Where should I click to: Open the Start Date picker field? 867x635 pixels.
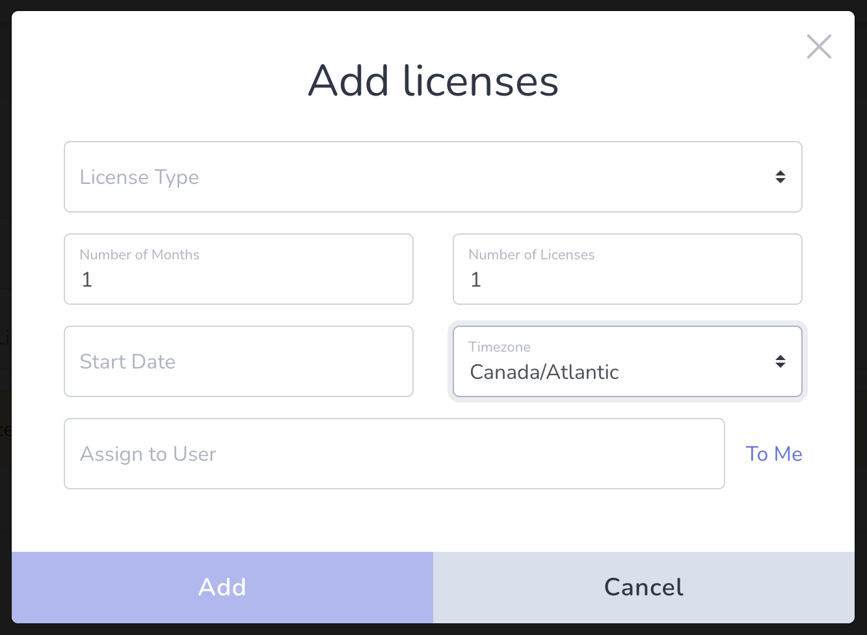coord(239,361)
